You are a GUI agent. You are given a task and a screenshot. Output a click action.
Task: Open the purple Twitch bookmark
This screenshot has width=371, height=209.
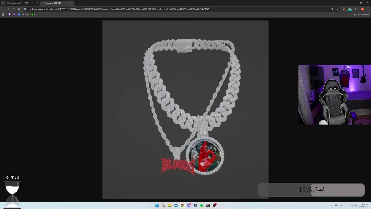click(10, 15)
